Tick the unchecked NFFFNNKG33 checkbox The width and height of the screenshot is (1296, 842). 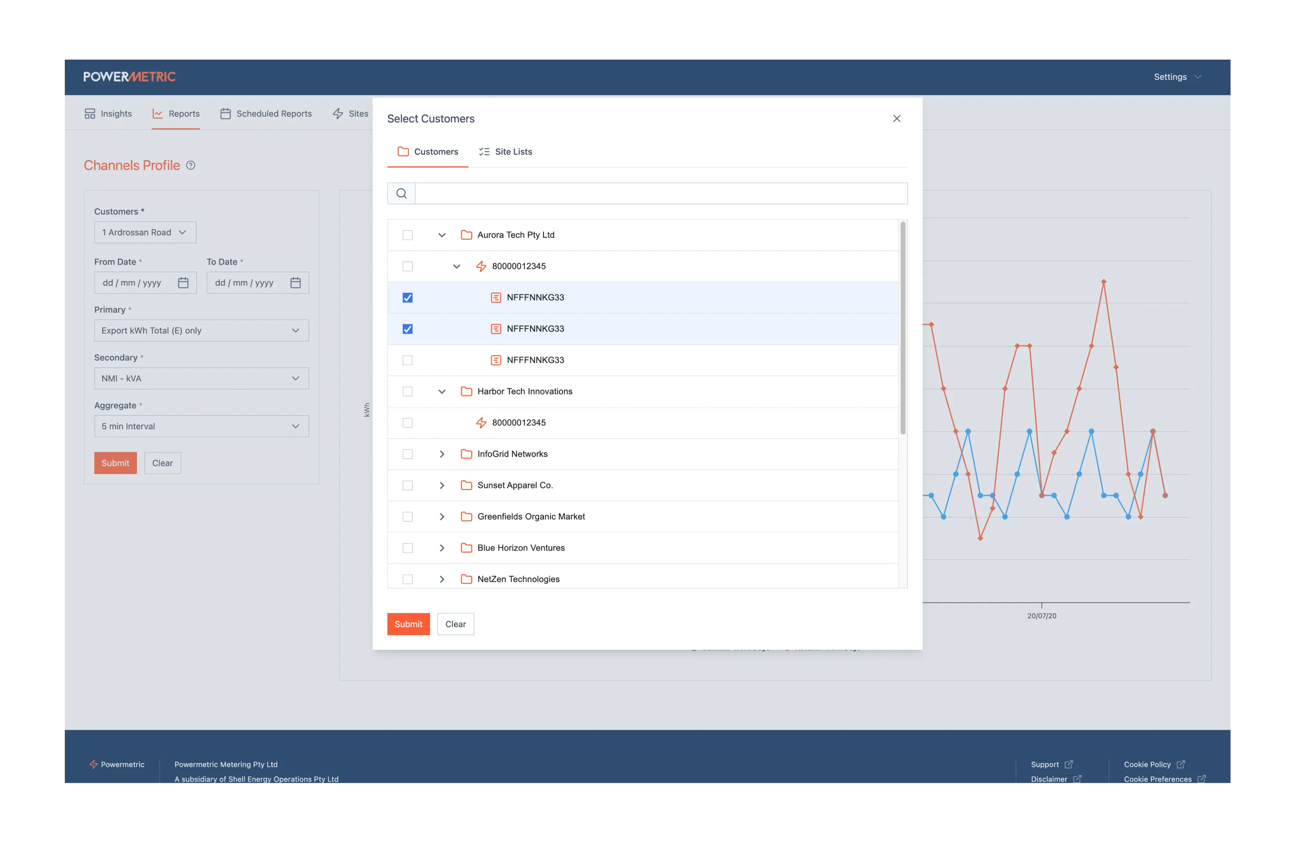(407, 360)
